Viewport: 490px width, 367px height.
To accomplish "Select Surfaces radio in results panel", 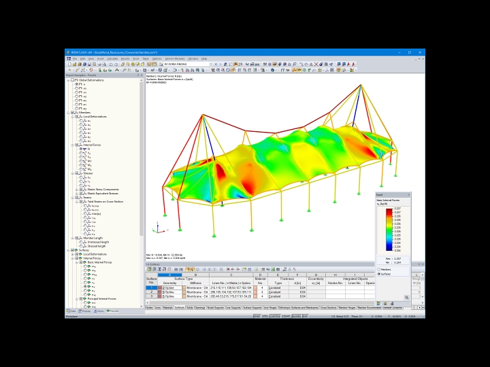I will click(379, 274).
